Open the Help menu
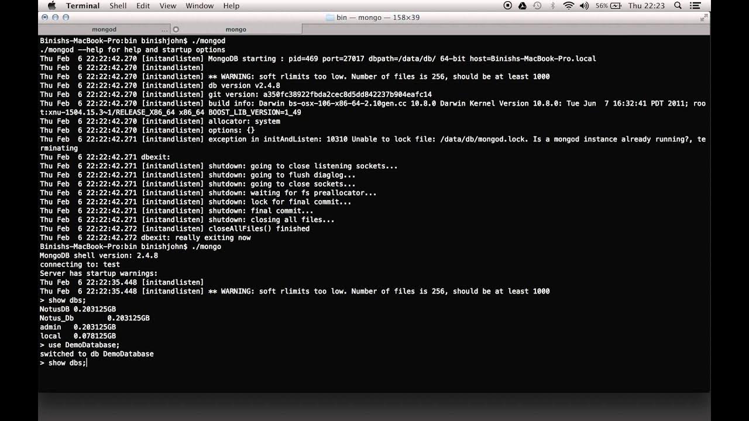This screenshot has width=749, height=421. pyautogui.click(x=231, y=6)
